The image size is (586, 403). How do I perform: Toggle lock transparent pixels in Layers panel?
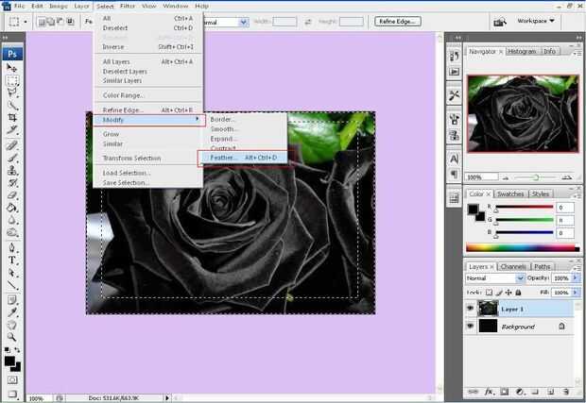click(491, 291)
